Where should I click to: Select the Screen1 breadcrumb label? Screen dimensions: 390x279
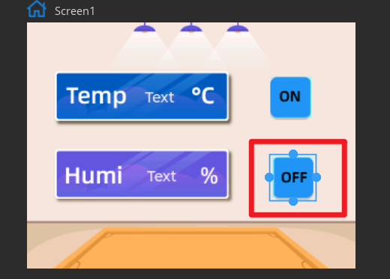click(75, 11)
